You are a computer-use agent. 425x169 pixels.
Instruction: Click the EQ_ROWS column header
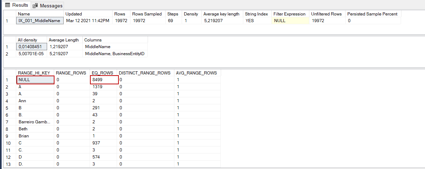coord(102,73)
